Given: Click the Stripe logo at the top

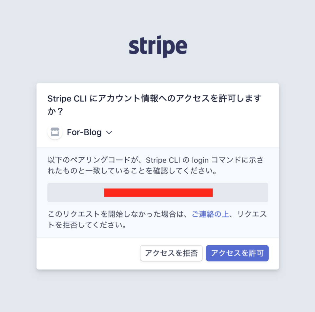Looking at the screenshot, I should point(157,46).
